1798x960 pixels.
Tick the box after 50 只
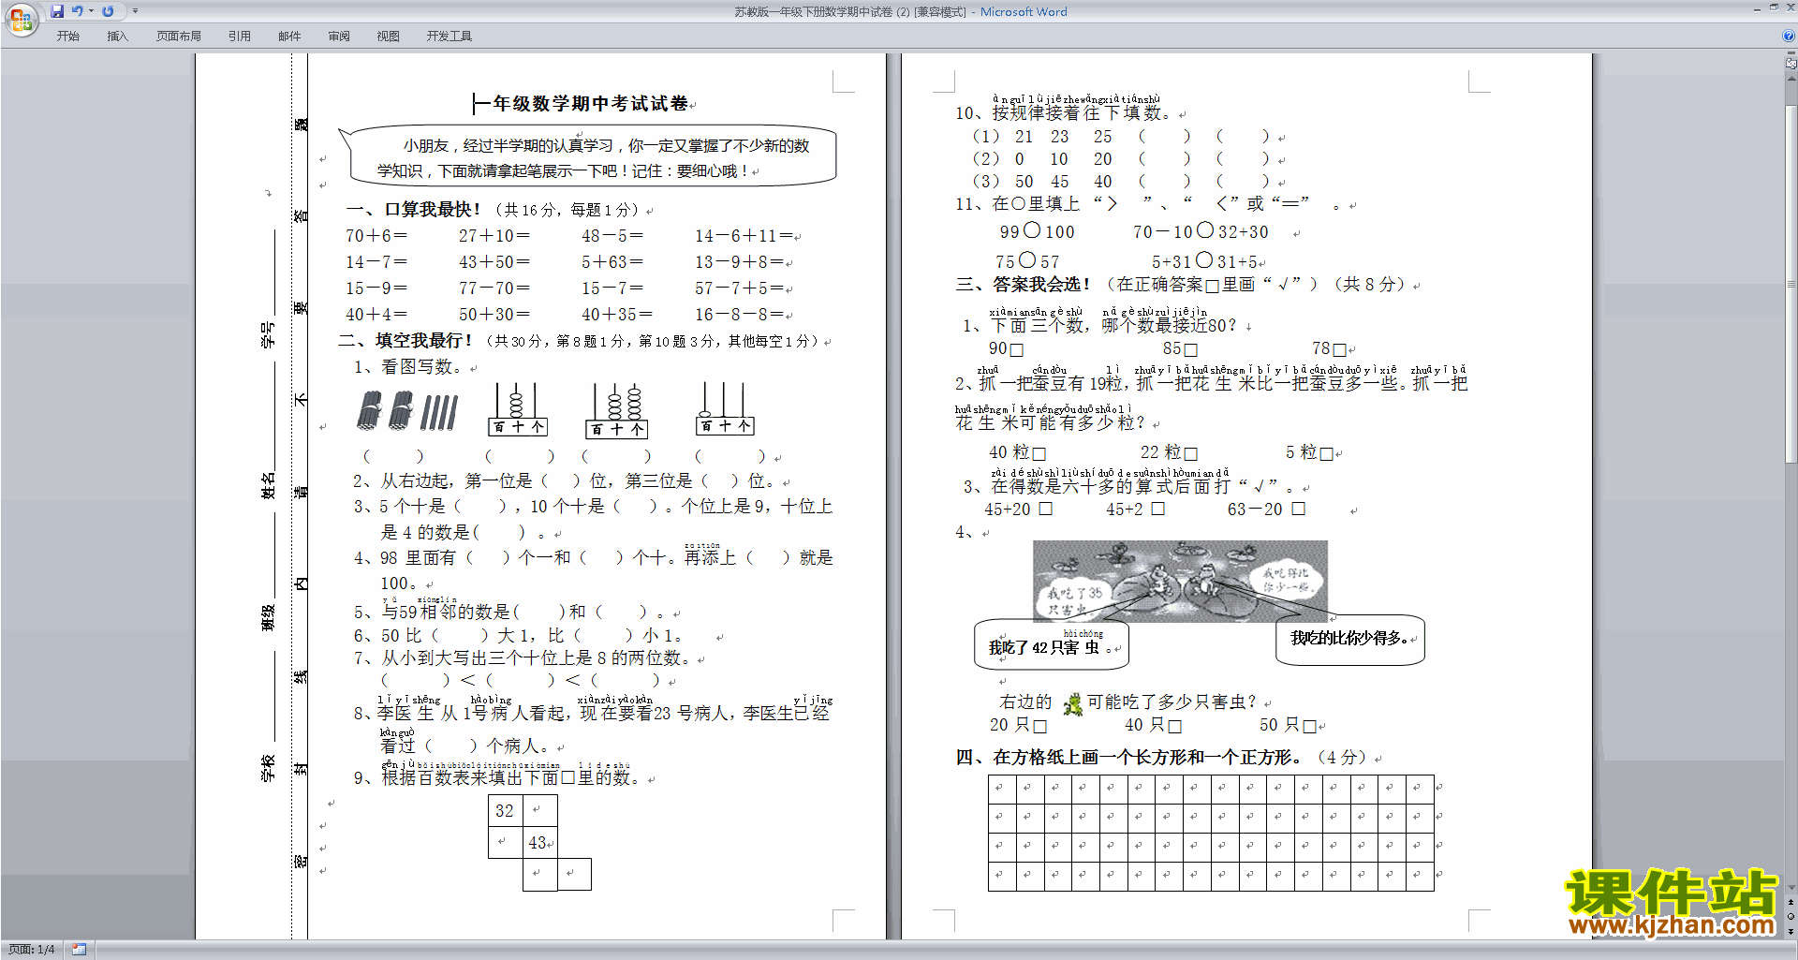[1310, 726]
